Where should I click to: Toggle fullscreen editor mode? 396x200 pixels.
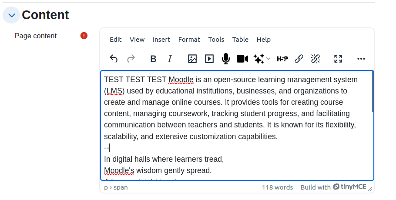[x=338, y=59]
